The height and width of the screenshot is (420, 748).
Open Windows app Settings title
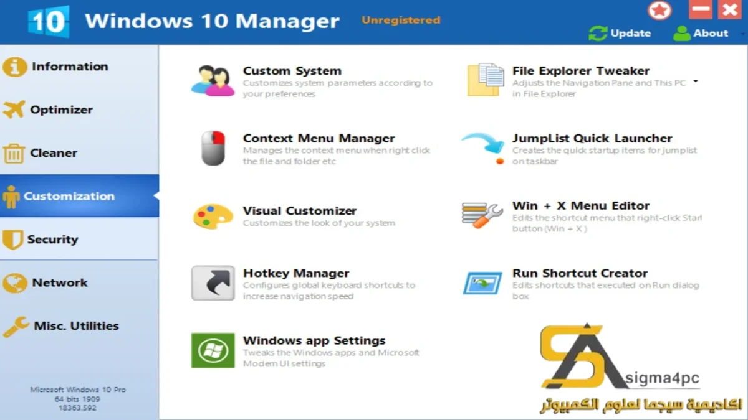[314, 340]
